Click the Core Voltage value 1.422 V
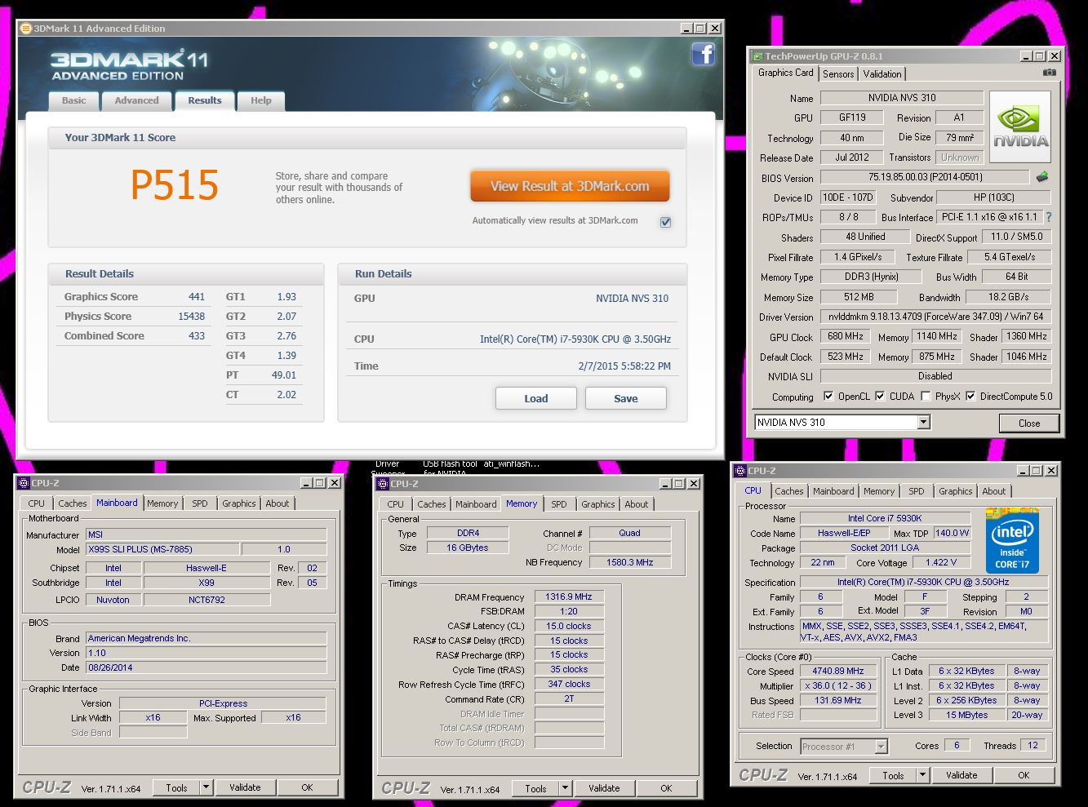 [940, 562]
